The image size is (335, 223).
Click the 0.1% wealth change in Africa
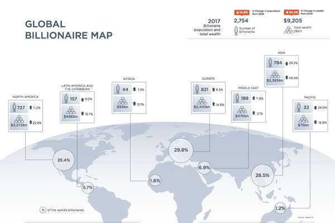point(140,104)
